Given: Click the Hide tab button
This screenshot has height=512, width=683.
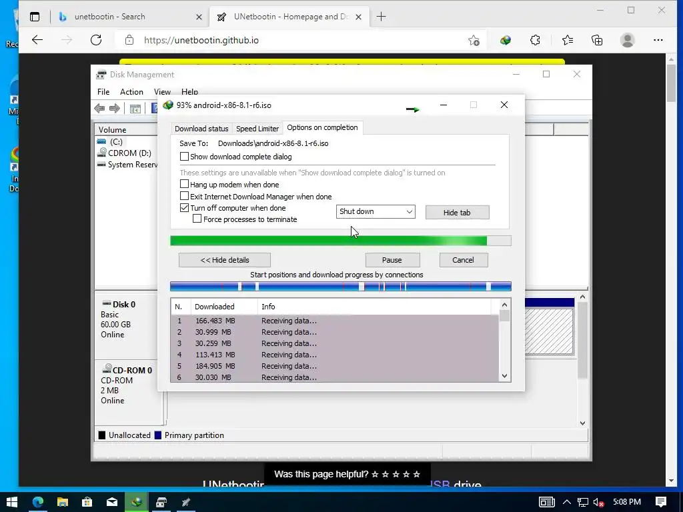Looking at the screenshot, I should (x=457, y=213).
